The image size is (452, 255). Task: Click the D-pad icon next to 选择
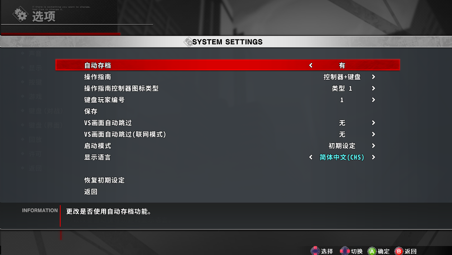(x=315, y=251)
